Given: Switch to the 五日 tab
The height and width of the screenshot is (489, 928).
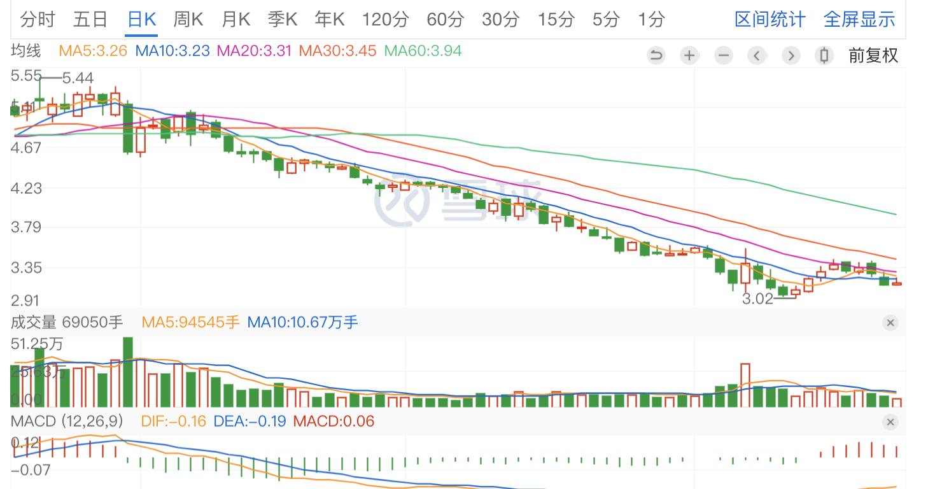Looking at the screenshot, I should (x=90, y=20).
